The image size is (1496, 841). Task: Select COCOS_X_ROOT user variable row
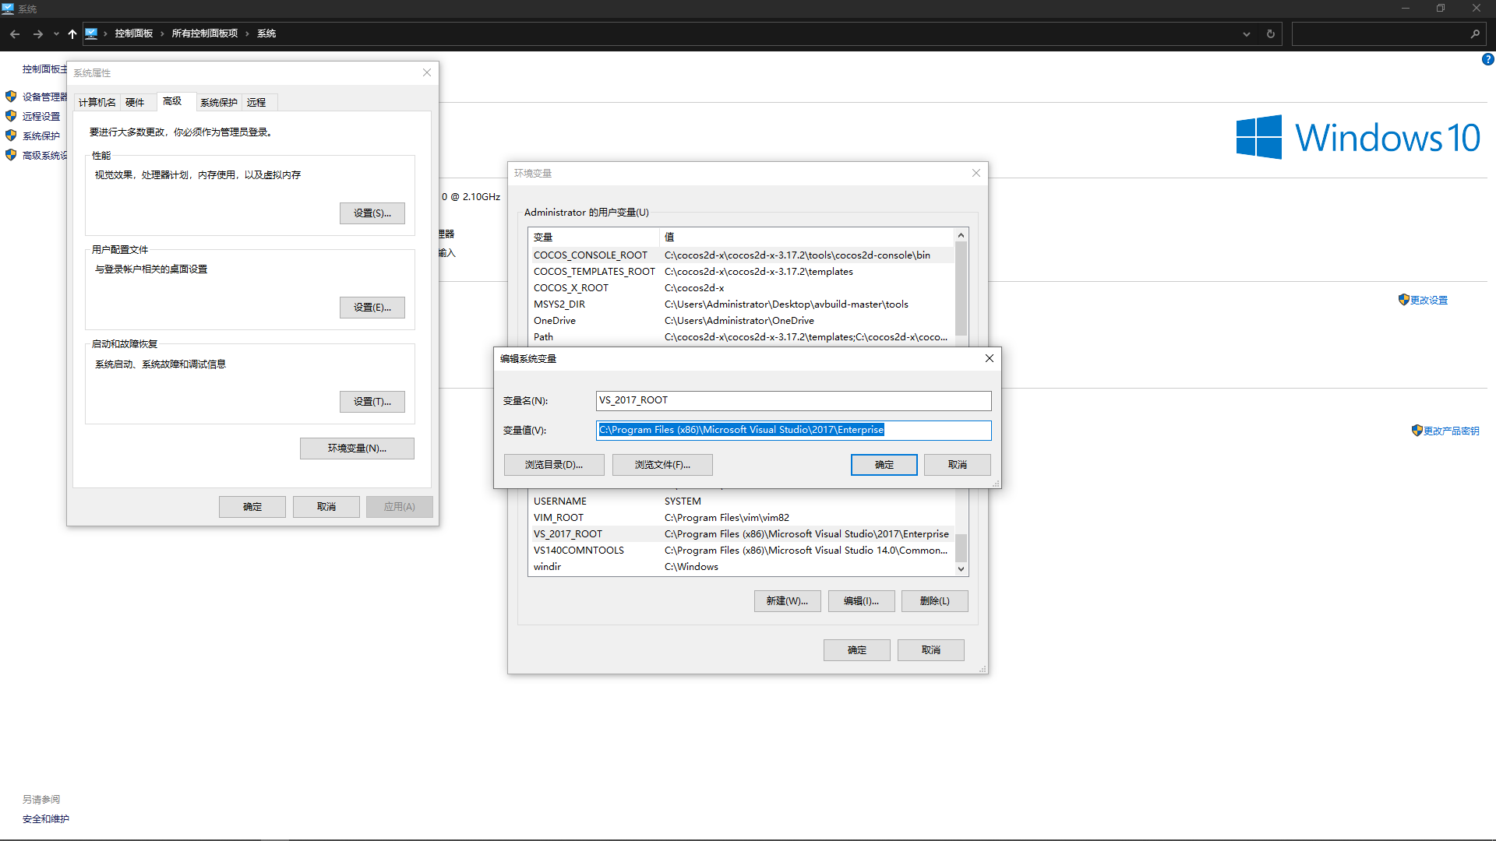click(x=741, y=287)
